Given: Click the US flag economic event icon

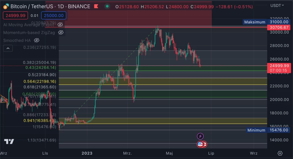Looking at the screenshot, I should point(200,144).
